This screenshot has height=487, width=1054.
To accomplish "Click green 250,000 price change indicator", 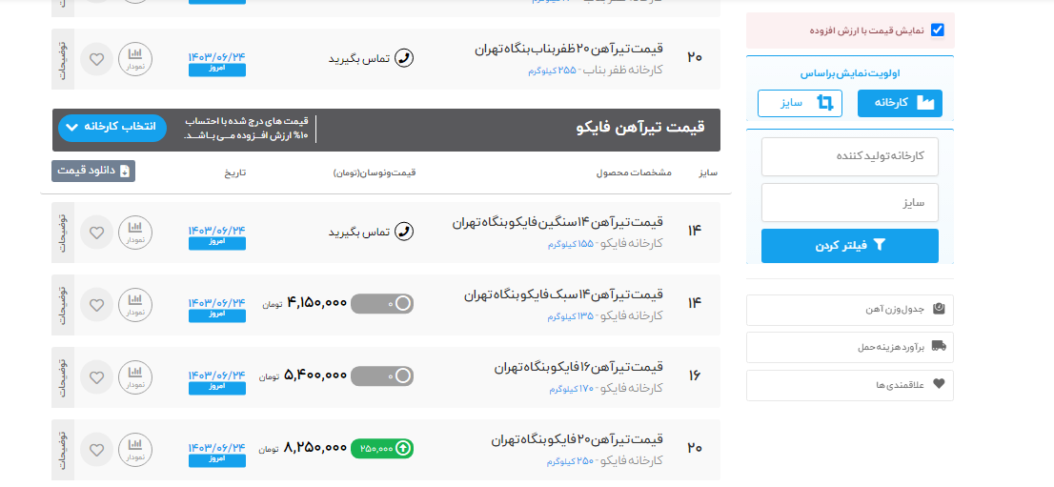I will point(382,448).
